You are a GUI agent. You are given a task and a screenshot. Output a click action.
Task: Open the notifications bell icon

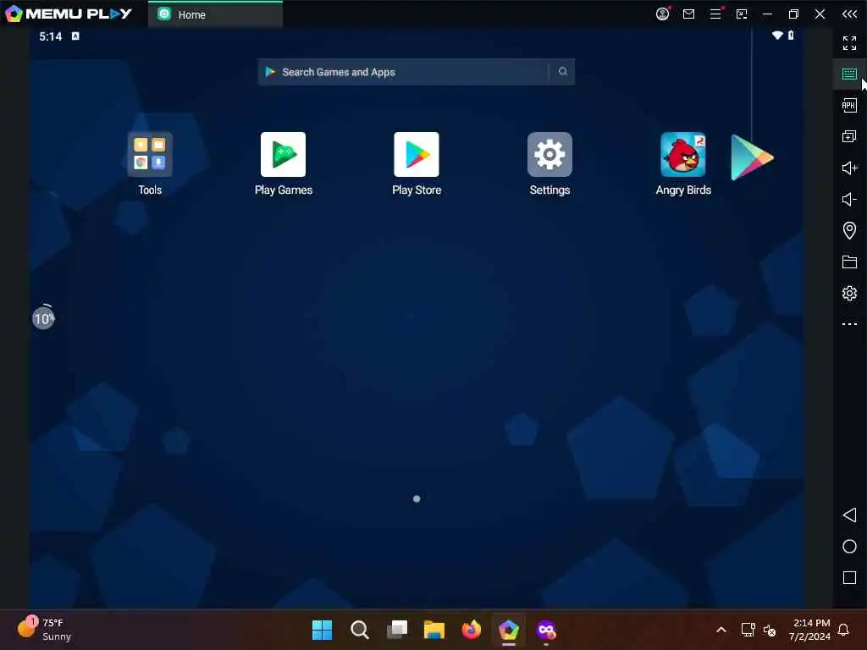click(844, 630)
